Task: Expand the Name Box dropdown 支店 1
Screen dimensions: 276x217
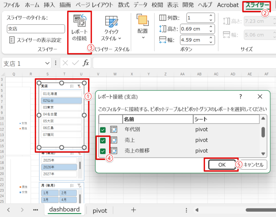Action: point(47,63)
